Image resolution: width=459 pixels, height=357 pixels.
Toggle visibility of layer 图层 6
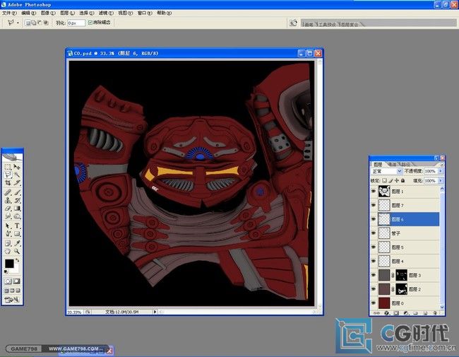click(x=374, y=219)
